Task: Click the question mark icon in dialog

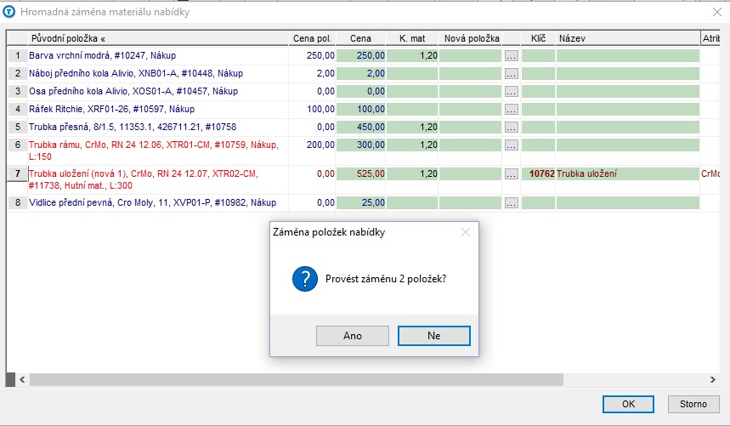Action: pos(305,279)
